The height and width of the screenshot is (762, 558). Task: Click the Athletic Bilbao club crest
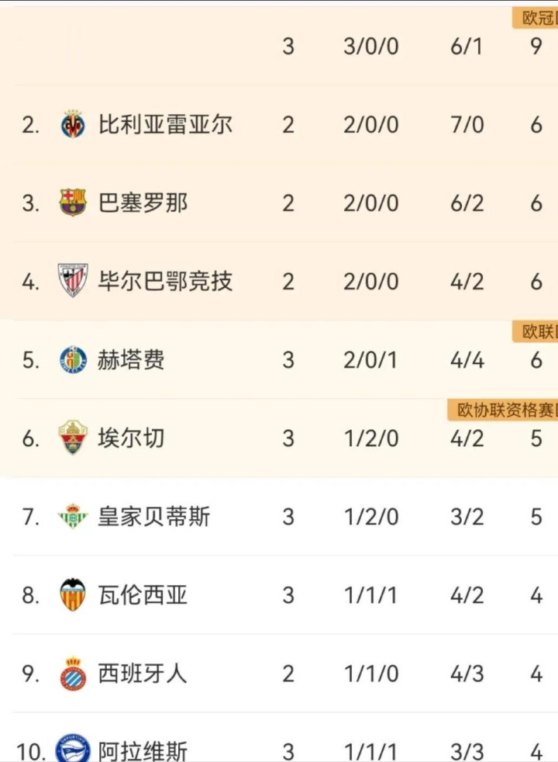73,281
